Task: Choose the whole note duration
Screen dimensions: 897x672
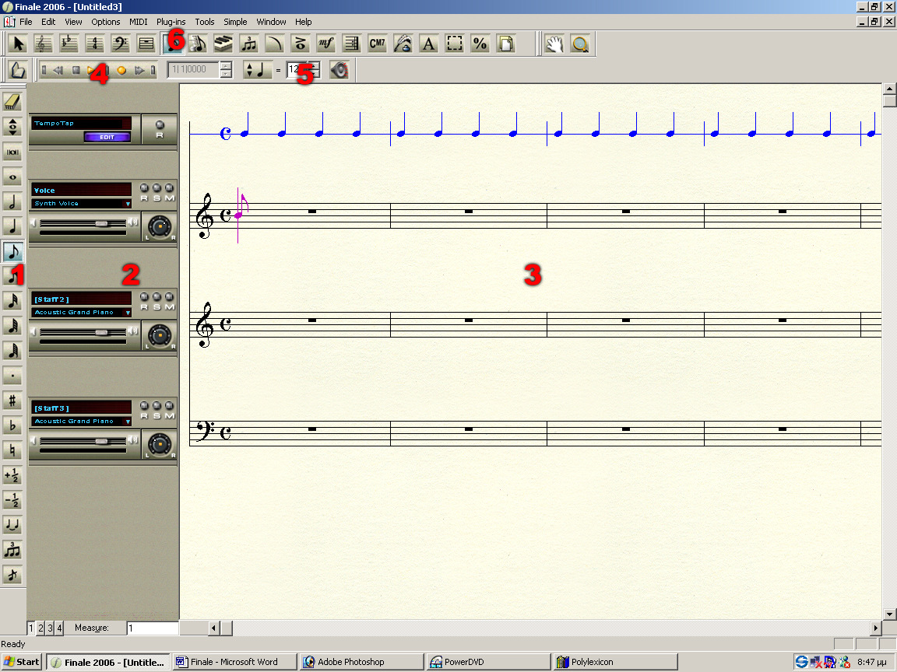Action: (x=12, y=177)
